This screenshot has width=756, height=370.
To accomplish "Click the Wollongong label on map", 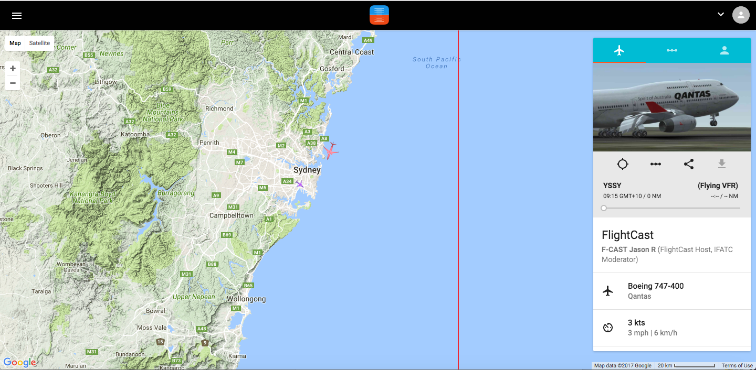I will pyautogui.click(x=246, y=299).
